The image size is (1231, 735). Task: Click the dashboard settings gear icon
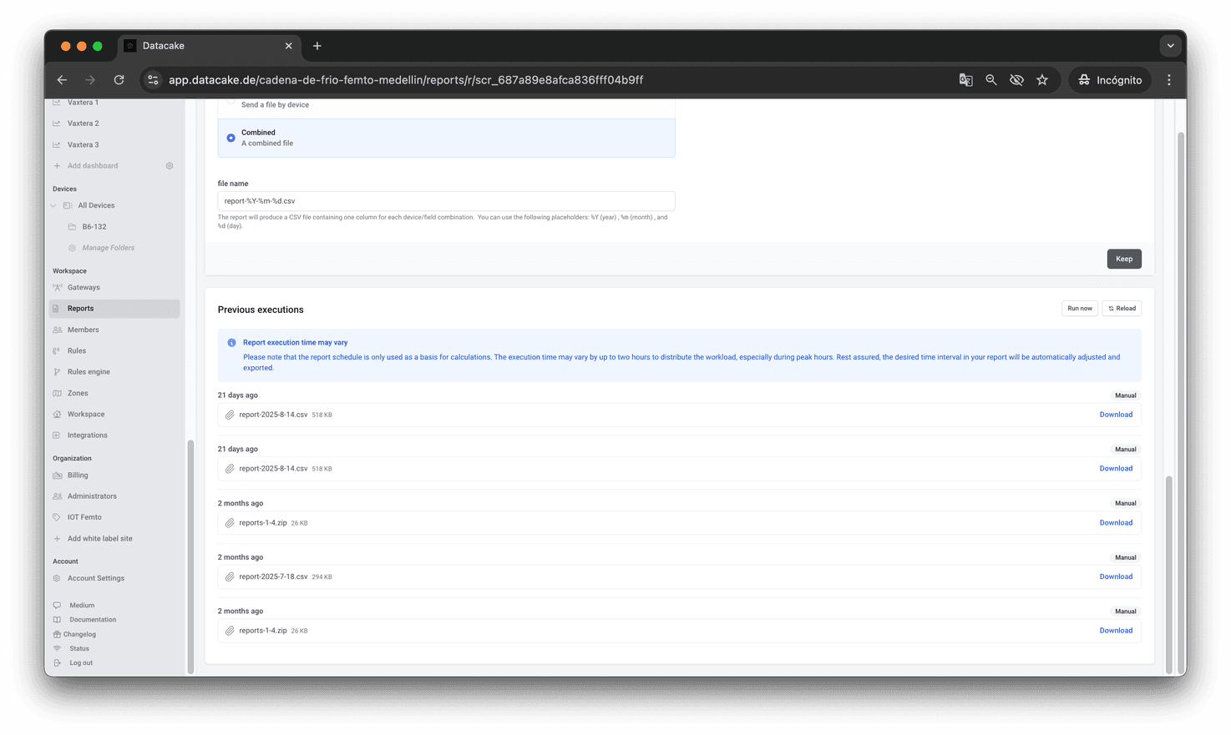170,166
